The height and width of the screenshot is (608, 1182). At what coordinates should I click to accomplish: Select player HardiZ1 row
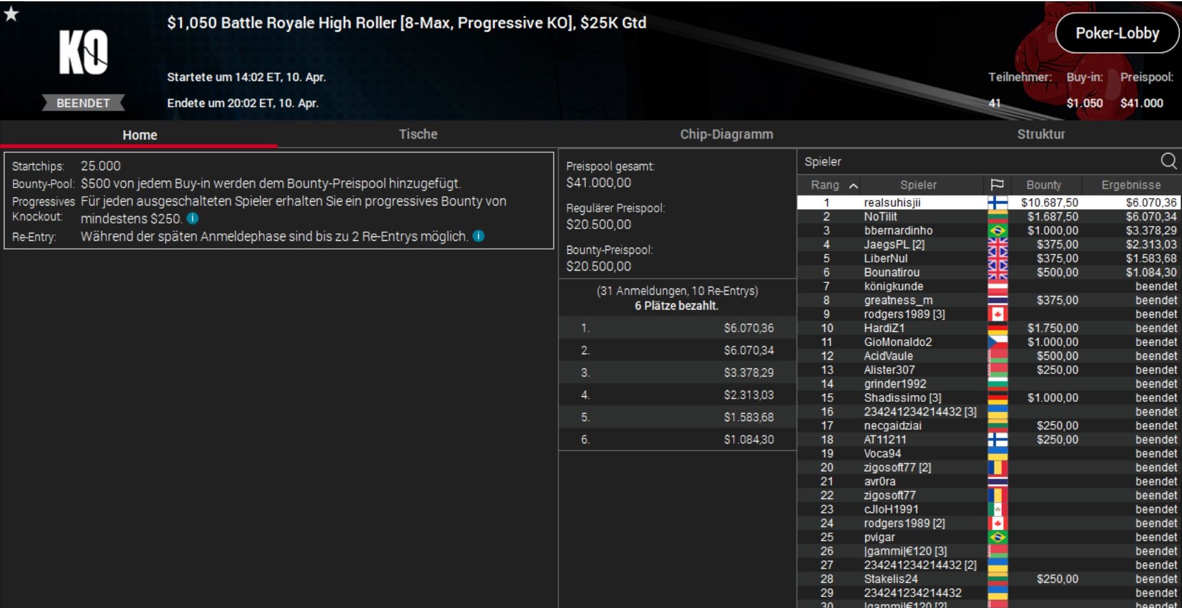click(988, 328)
